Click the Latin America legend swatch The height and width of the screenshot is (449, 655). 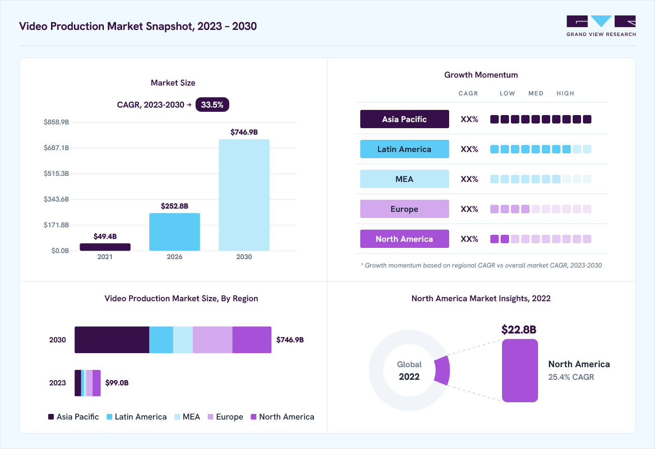click(109, 417)
